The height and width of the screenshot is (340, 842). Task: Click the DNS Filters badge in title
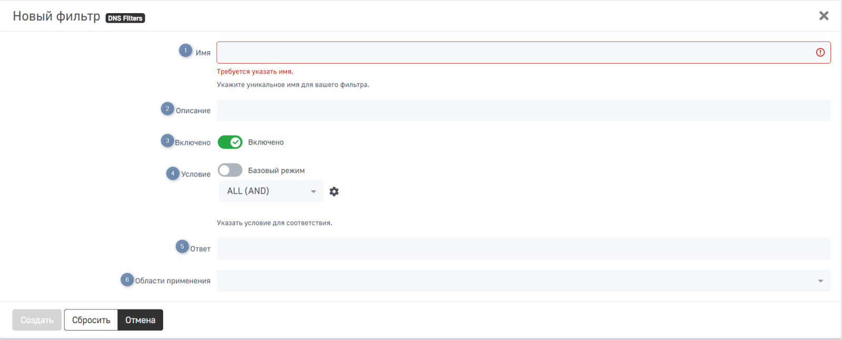coord(125,18)
